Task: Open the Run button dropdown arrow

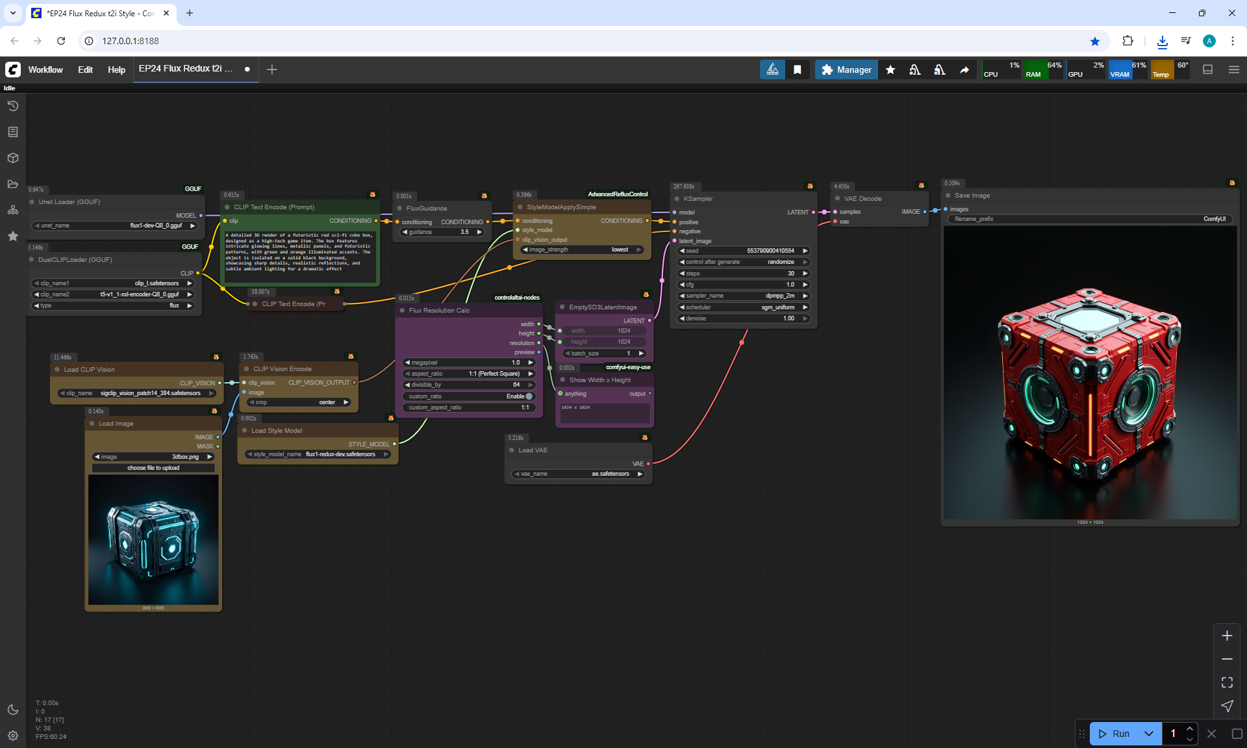Action: 1148,734
